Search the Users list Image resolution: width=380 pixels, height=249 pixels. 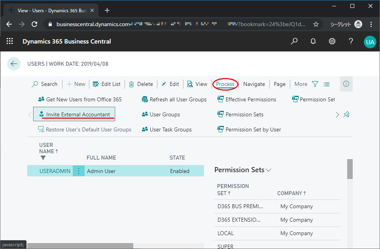45,84
